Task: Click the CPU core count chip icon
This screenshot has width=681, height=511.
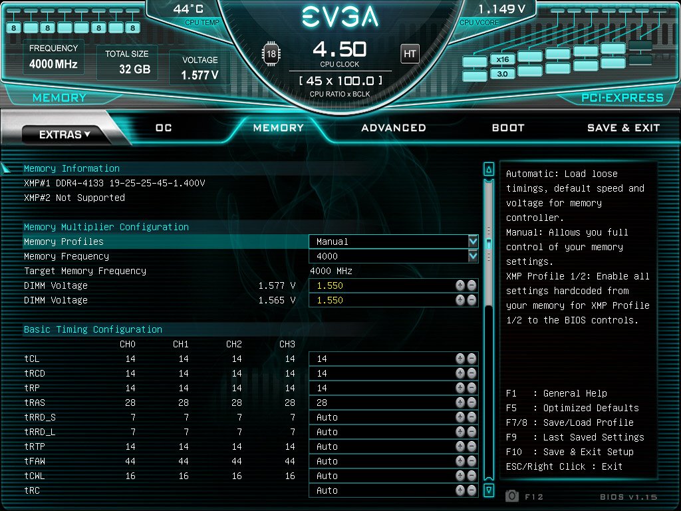Action: [x=271, y=54]
